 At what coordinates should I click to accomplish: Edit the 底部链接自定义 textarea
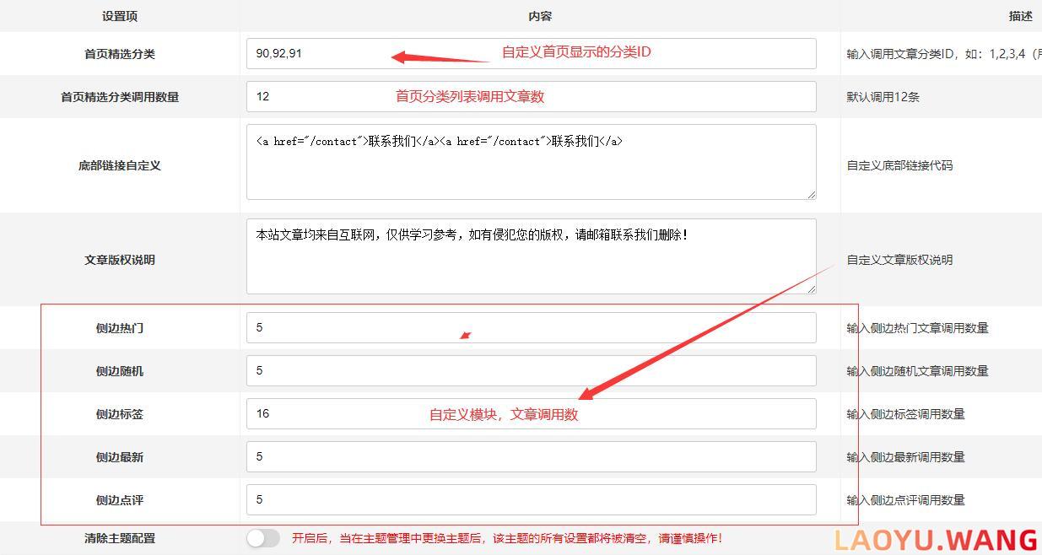[x=532, y=162]
